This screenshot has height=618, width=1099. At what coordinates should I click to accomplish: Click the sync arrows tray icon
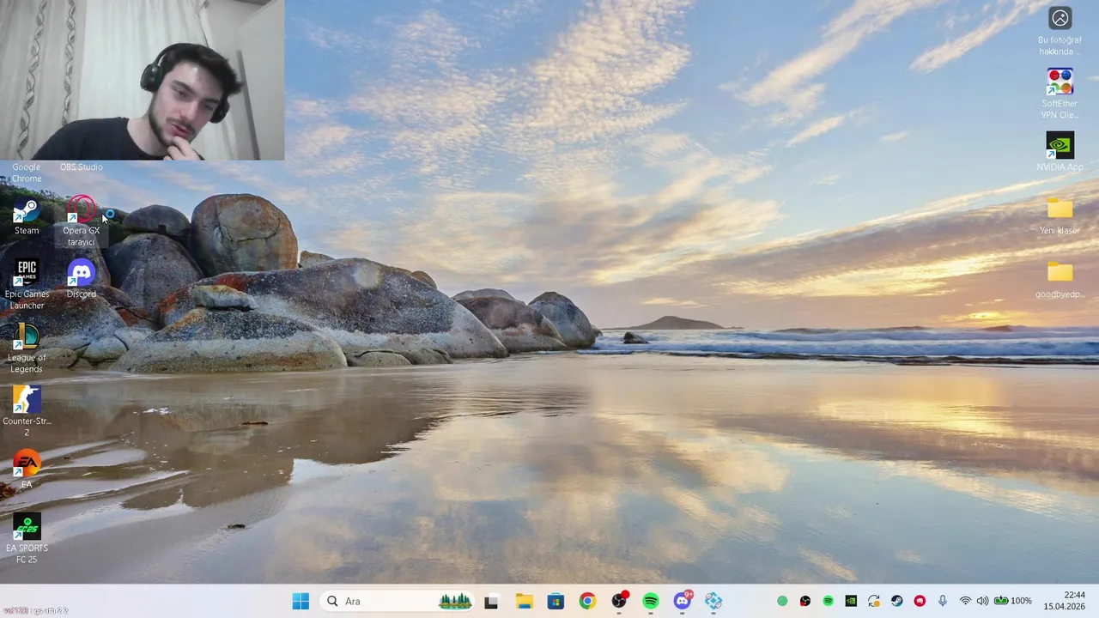pyautogui.click(x=874, y=601)
